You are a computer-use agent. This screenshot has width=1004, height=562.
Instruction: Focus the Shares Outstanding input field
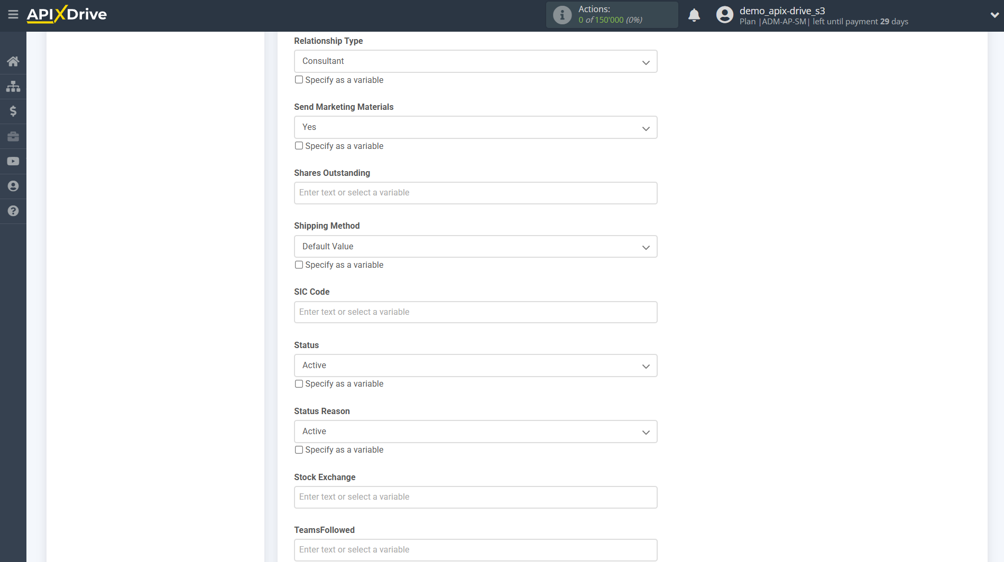click(475, 193)
